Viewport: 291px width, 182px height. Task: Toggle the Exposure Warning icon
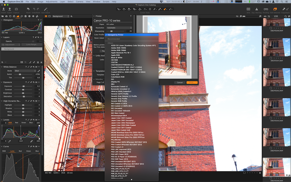point(256,10)
